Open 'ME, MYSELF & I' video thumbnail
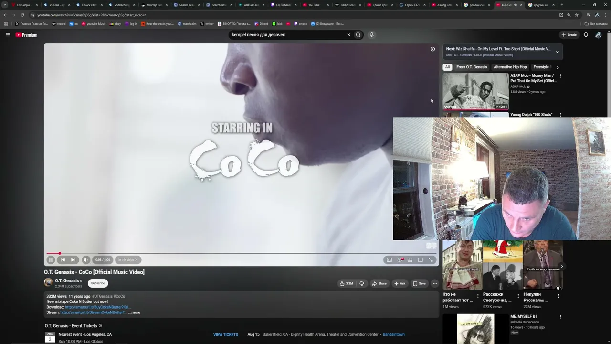The image size is (611, 344). (x=475, y=329)
